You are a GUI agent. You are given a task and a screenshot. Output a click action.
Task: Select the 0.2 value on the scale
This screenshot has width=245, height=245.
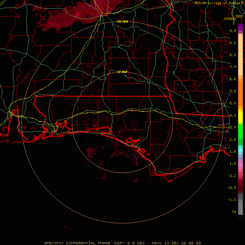[233, 176]
